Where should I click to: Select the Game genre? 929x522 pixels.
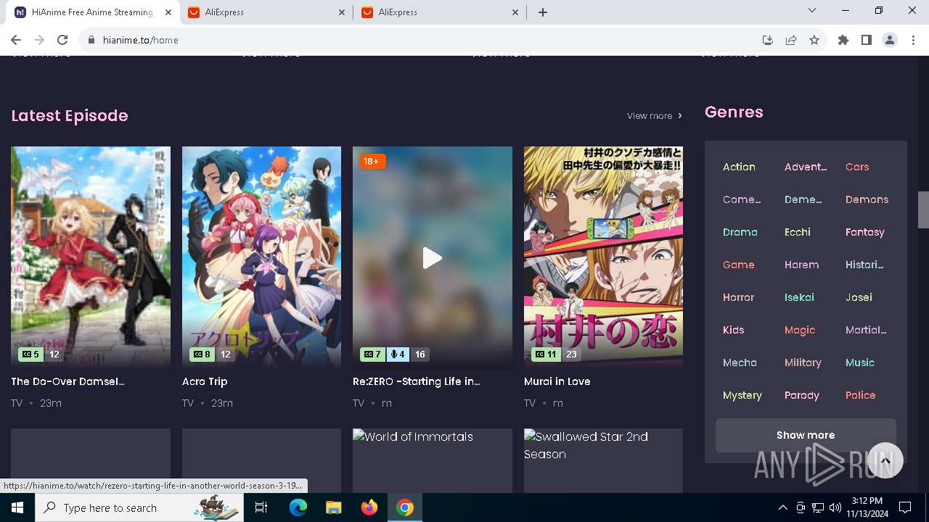pos(739,265)
